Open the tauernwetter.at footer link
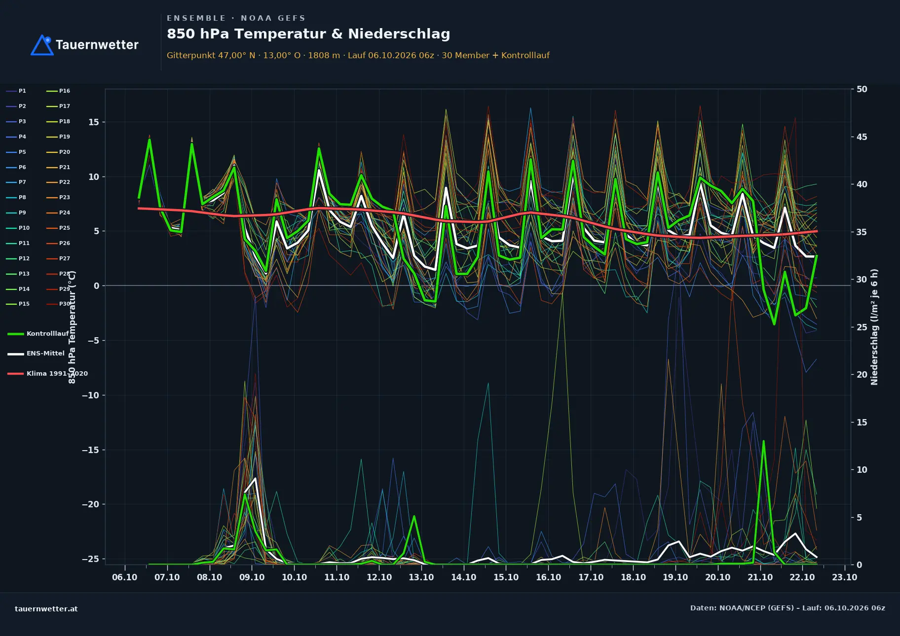The width and height of the screenshot is (900, 636). (46, 609)
